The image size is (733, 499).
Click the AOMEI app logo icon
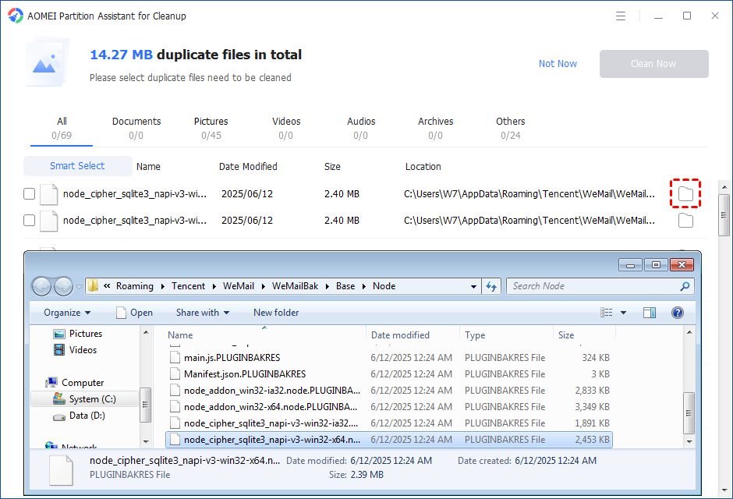[x=16, y=16]
